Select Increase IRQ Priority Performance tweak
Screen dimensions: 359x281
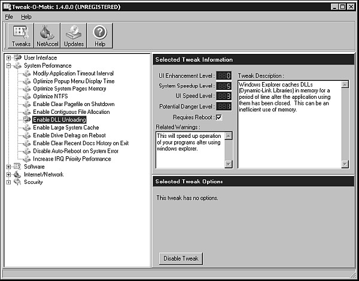[x=72, y=159]
